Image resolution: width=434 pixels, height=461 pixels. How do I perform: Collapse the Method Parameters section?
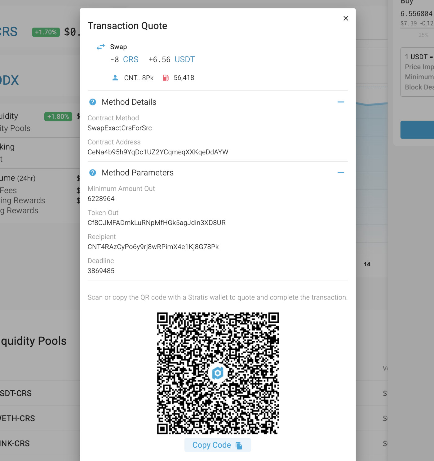[341, 173]
